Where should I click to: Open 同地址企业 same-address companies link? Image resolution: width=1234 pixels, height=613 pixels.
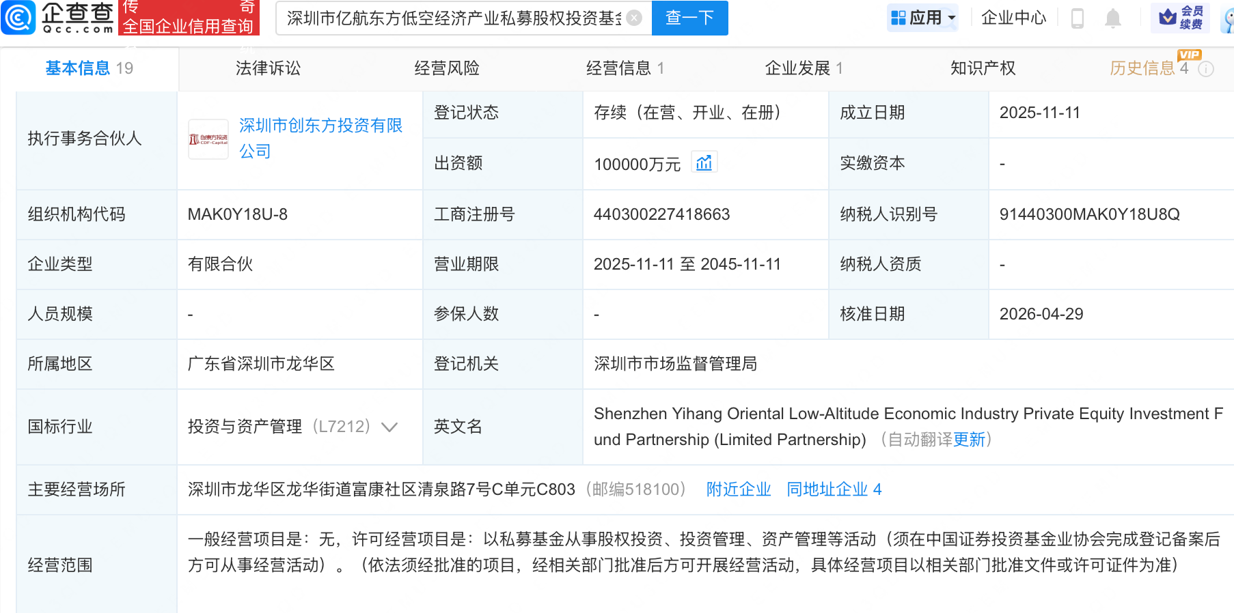(834, 489)
